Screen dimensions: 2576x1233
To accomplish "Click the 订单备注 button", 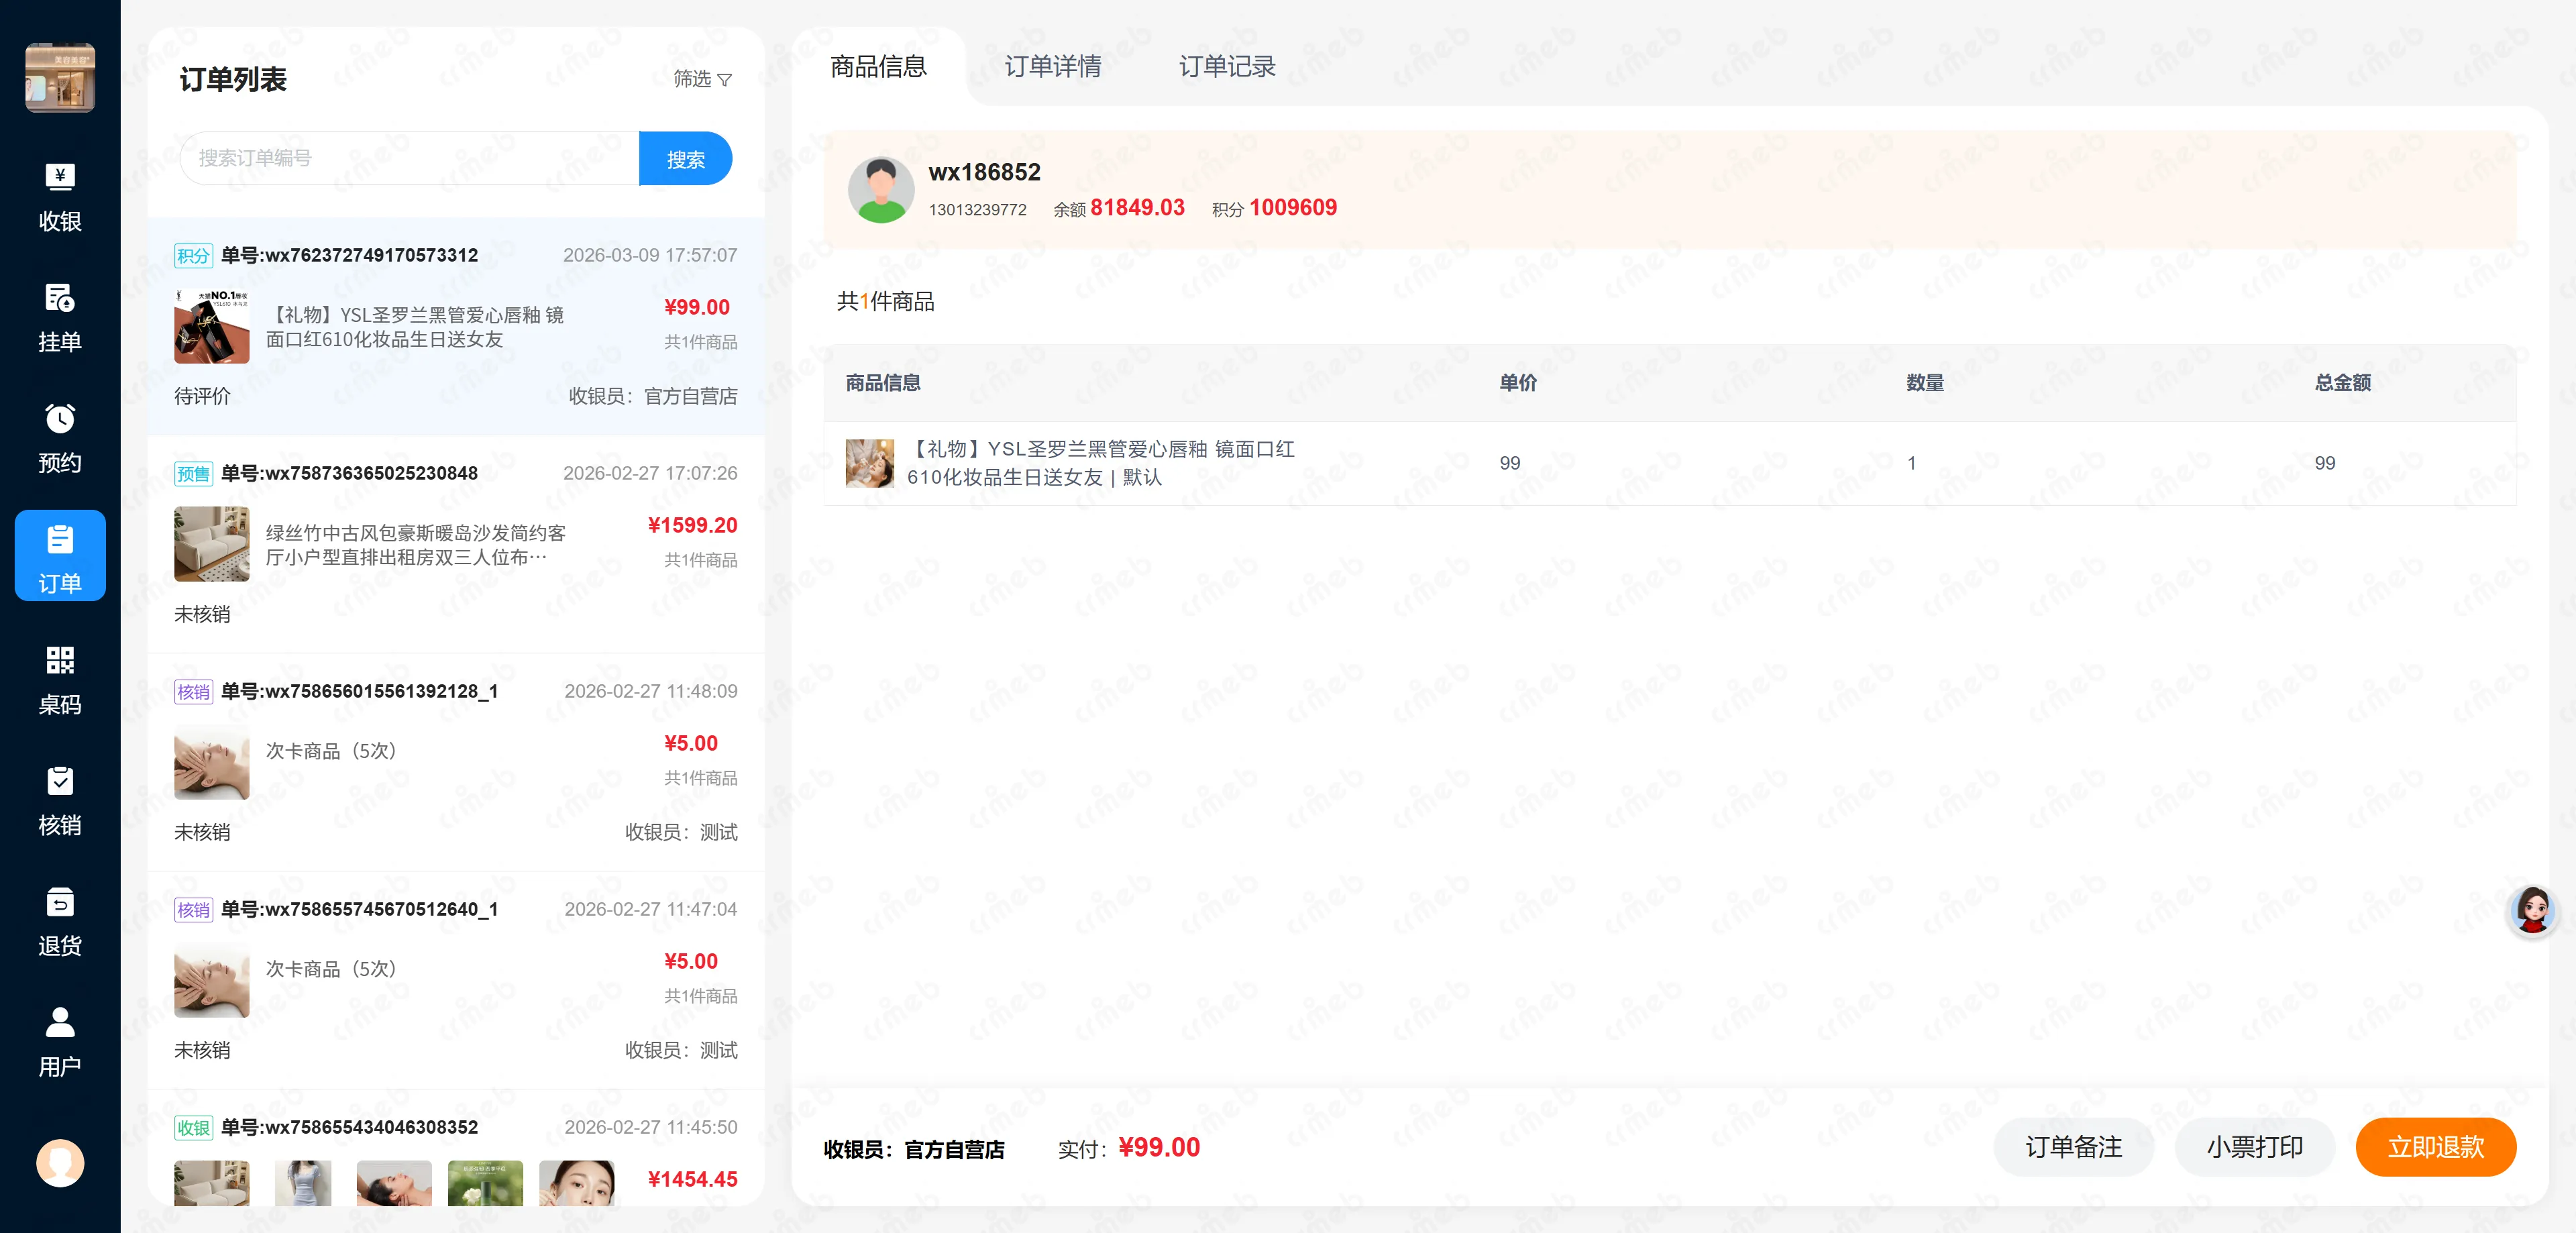I will (2073, 1147).
